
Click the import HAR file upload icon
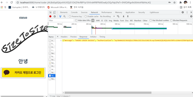pos(124,17)
